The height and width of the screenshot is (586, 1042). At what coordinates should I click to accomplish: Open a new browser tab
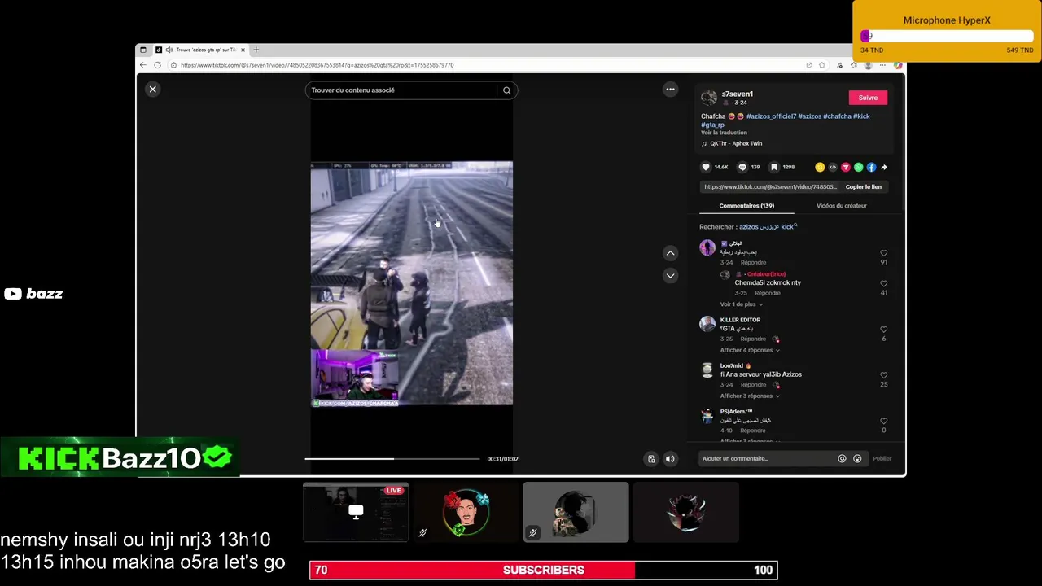click(256, 50)
